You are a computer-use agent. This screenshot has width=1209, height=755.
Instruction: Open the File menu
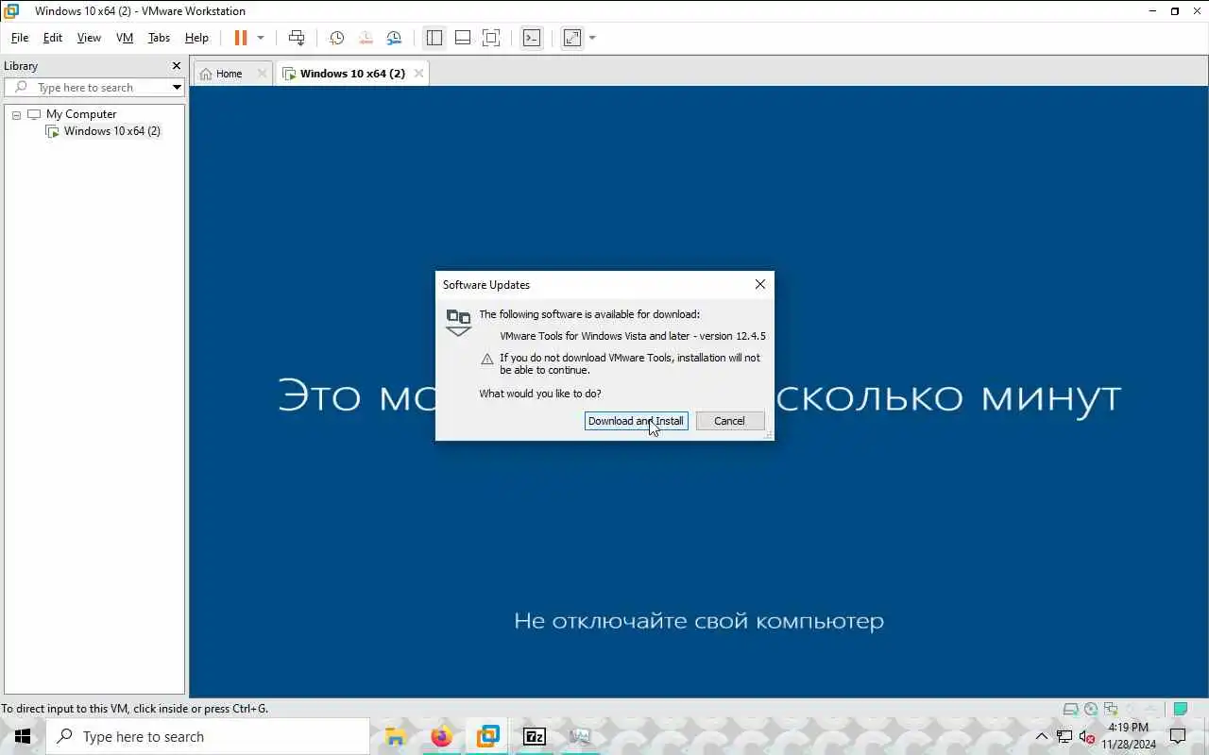(20, 38)
